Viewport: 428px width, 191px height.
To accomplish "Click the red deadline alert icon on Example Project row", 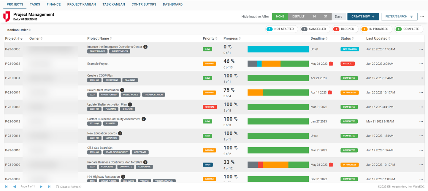I will tap(331, 64).
